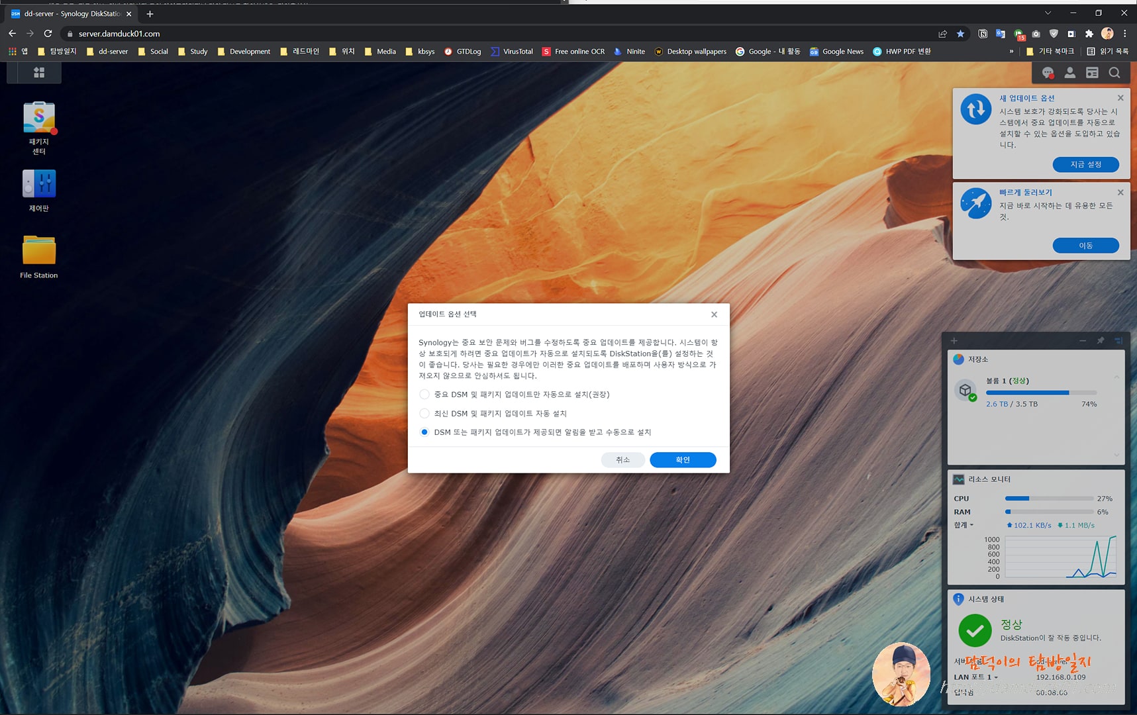Open the shield checkmark extension

pos(1054,34)
